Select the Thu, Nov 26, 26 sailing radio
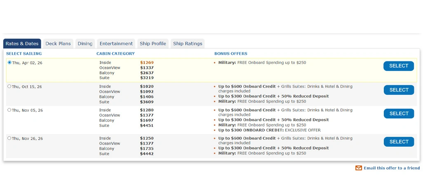 (x=9, y=138)
